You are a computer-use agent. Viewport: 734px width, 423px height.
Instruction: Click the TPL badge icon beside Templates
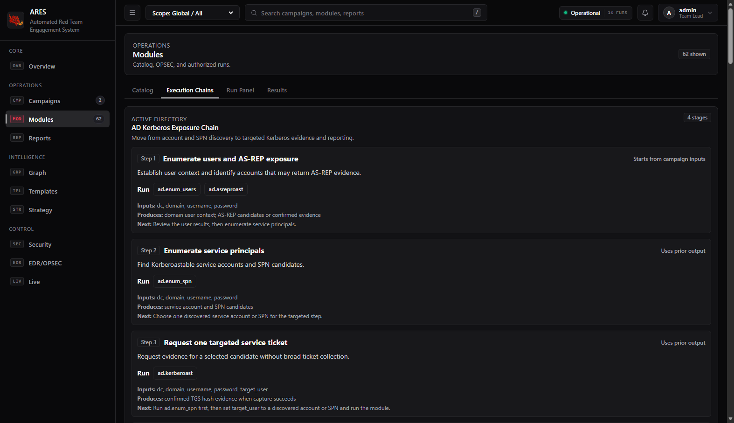(x=17, y=191)
